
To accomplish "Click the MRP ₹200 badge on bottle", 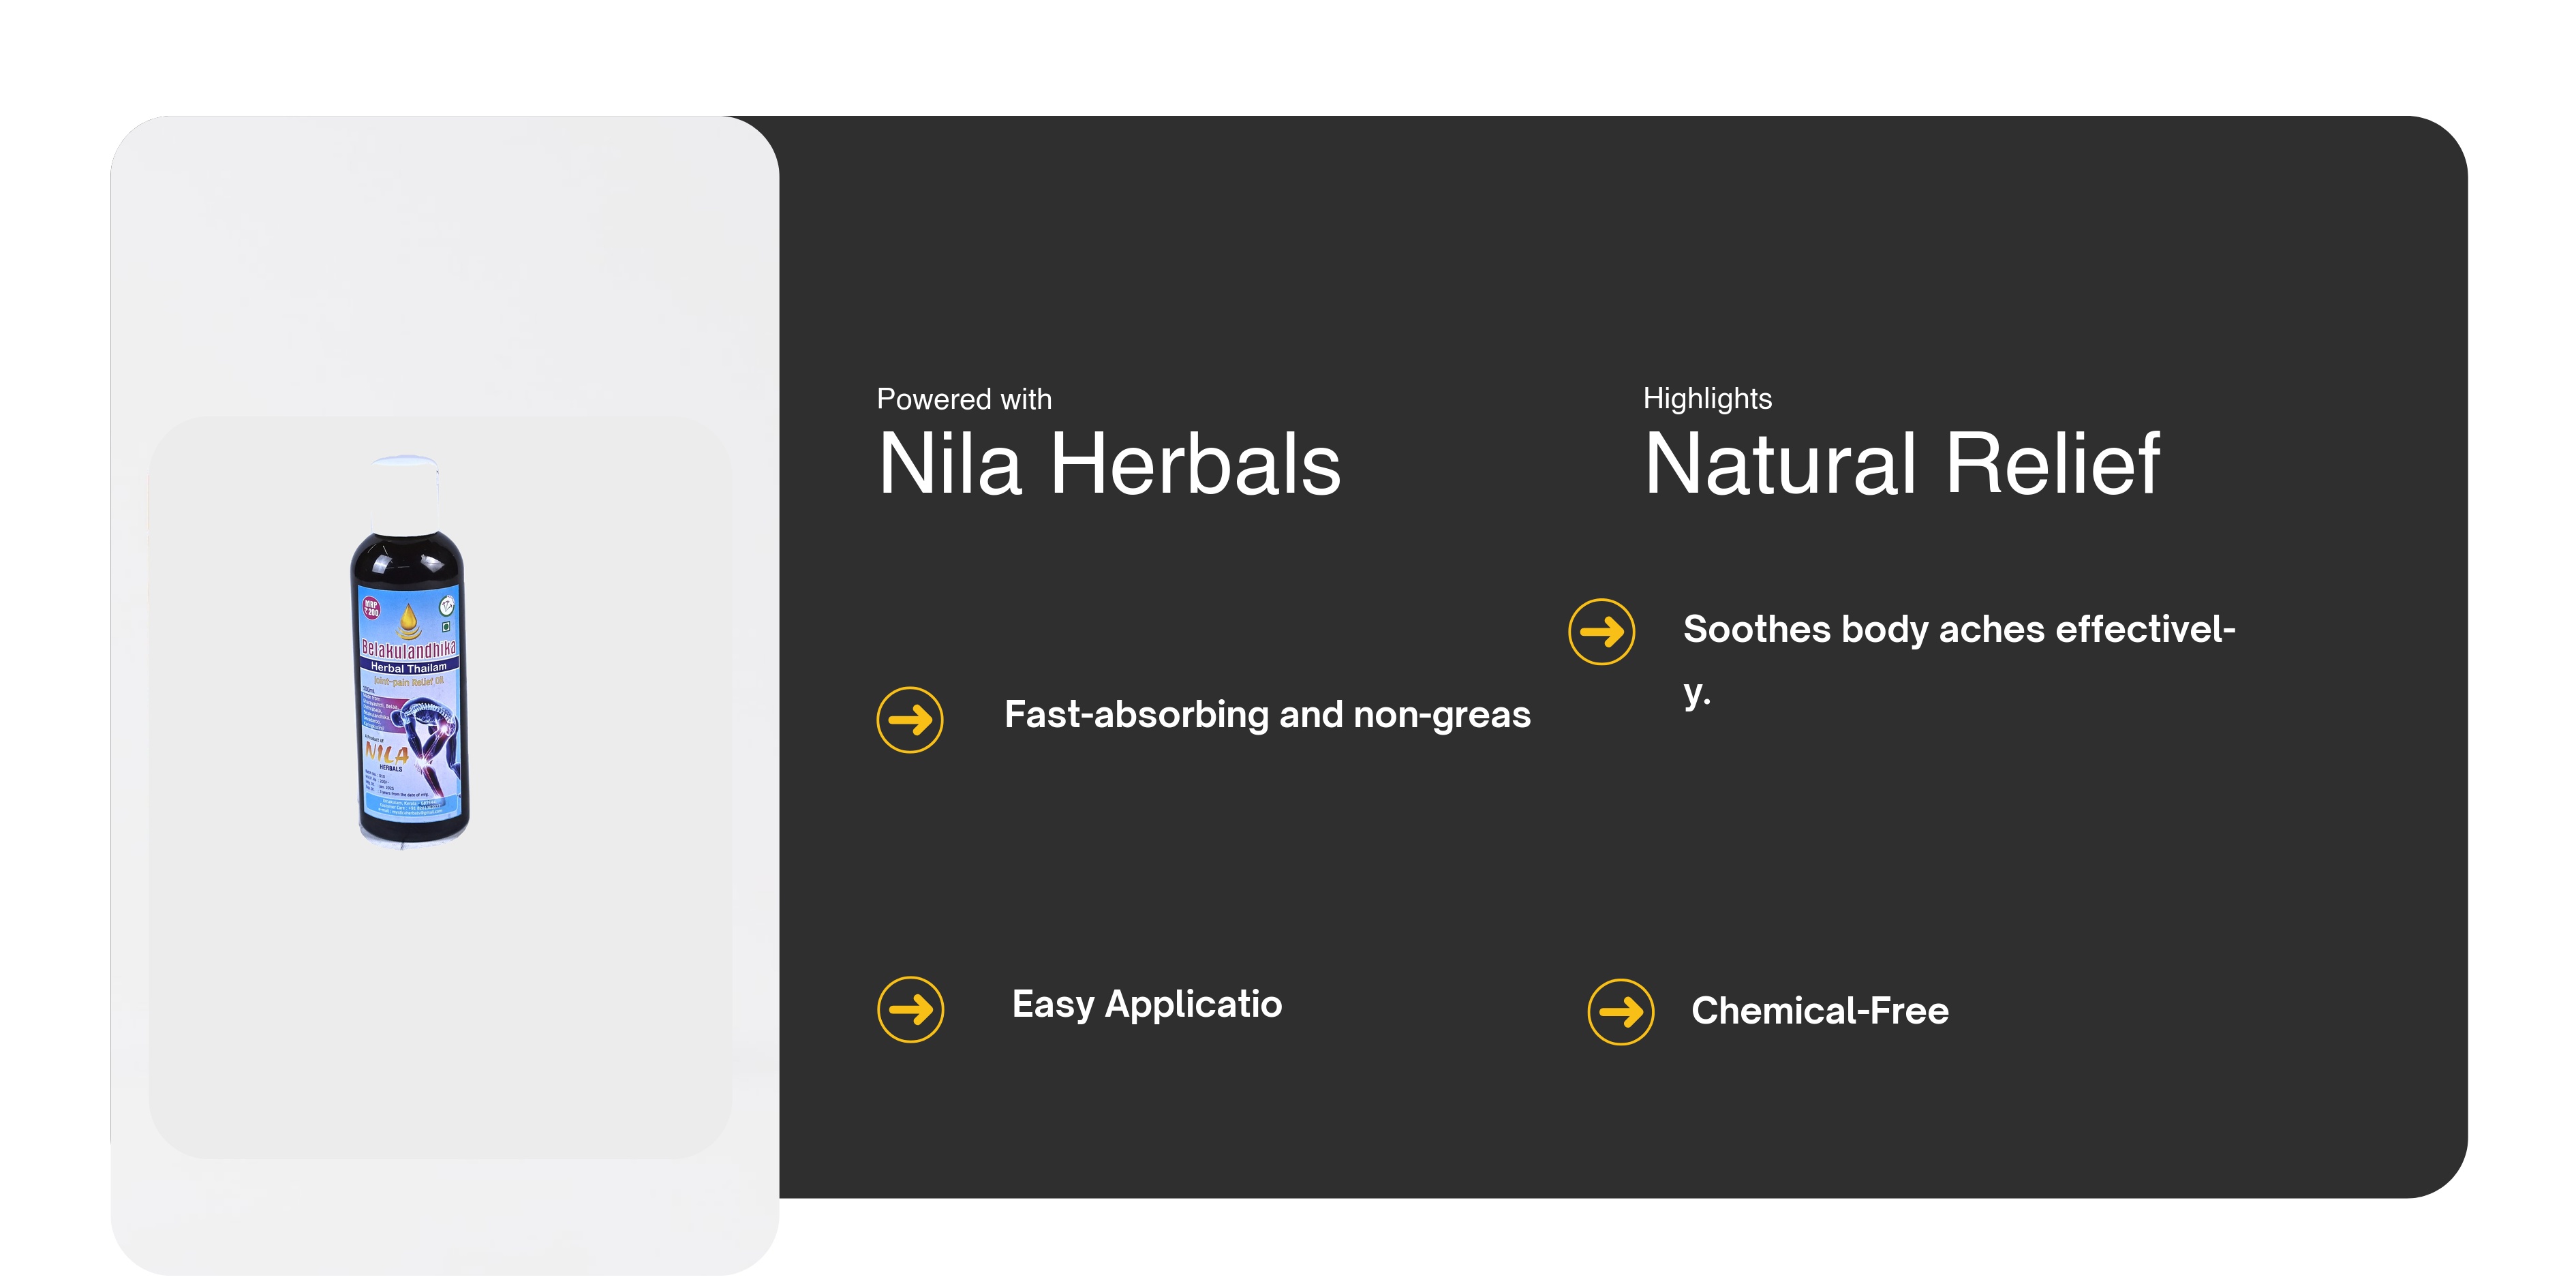I will pyautogui.click(x=371, y=607).
